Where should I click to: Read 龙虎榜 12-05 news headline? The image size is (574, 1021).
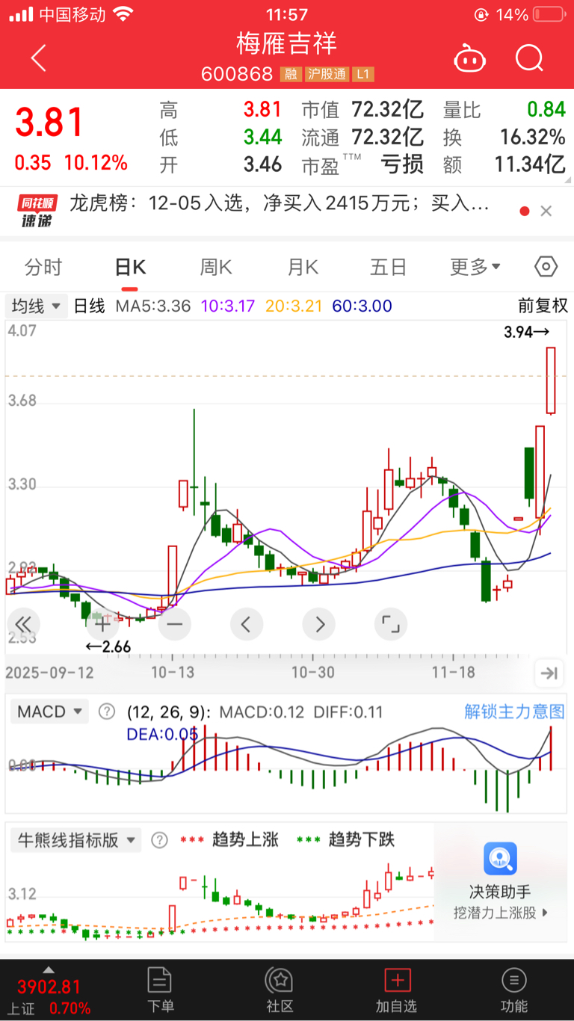point(280,203)
